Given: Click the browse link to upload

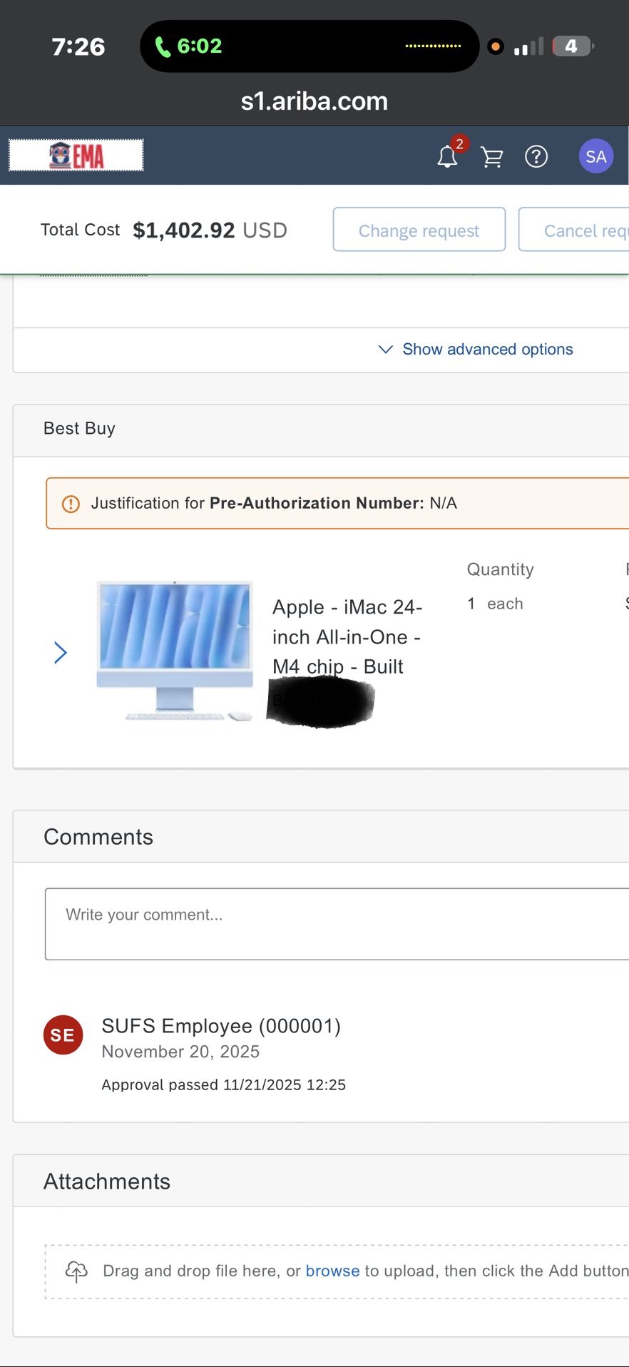Looking at the screenshot, I should tap(332, 1271).
